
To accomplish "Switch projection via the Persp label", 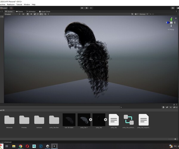I will (x=171, y=30).
